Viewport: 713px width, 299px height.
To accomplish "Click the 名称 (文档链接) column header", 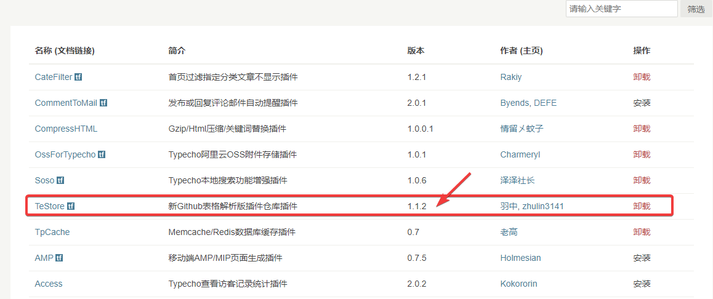I will click(x=65, y=51).
